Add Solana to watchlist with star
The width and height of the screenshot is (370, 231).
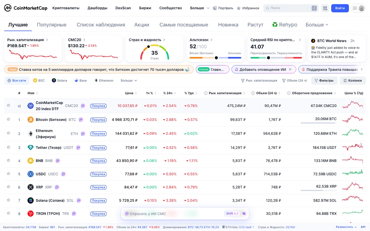8,200
